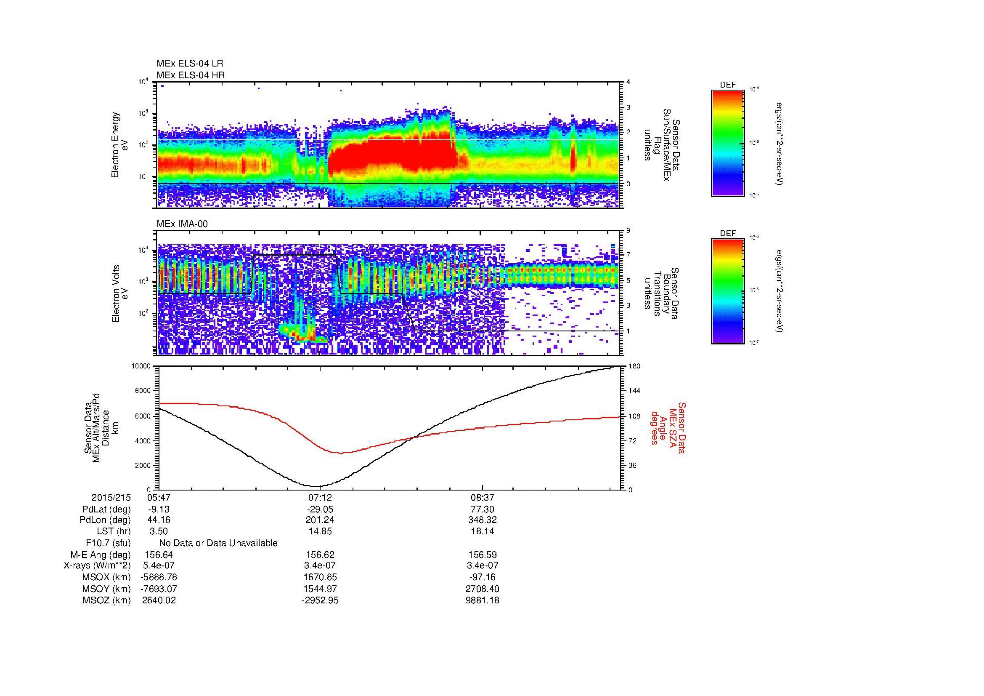This screenshot has width=984, height=696.
Task: Click MSOZ value -2952.95
Action: coord(320,600)
